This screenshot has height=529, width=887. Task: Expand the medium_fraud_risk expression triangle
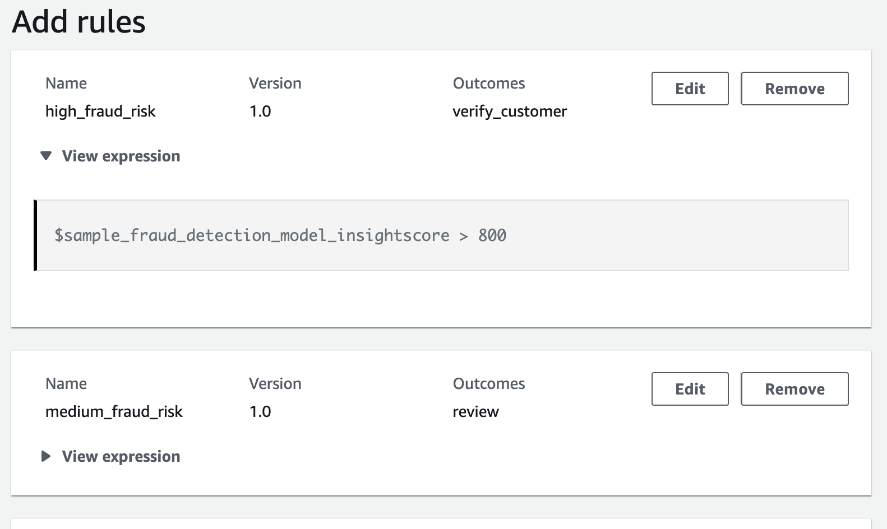tap(46, 456)
